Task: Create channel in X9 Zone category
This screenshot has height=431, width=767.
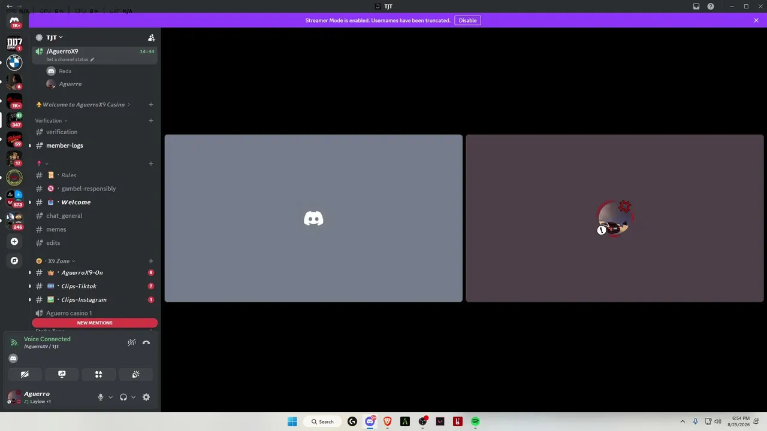Action: 151,261
